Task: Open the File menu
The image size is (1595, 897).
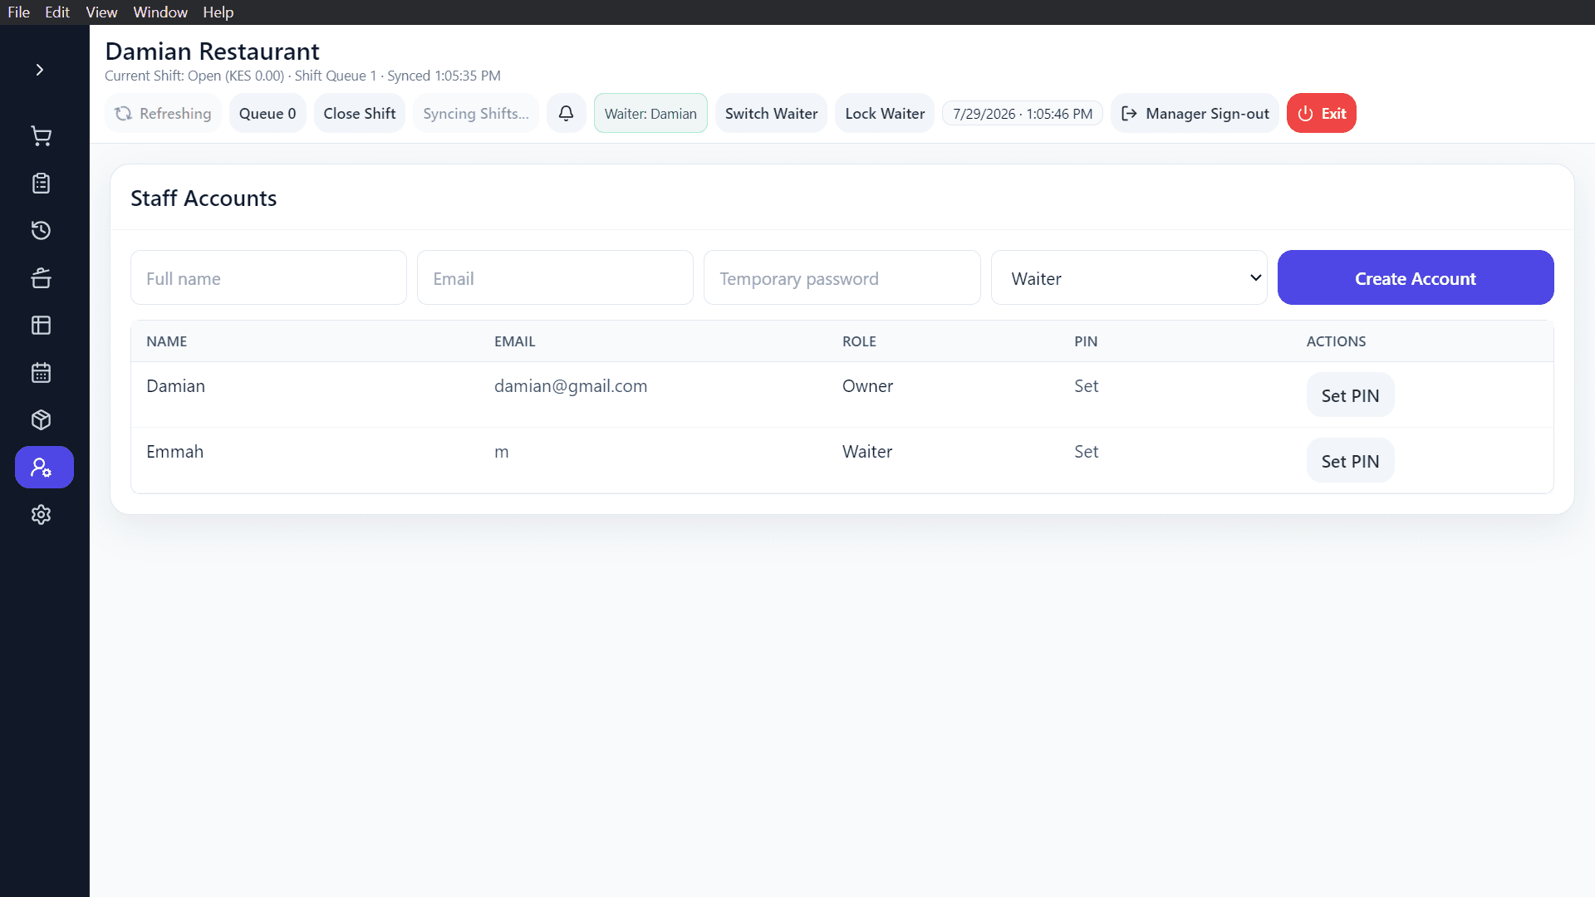Action: click(19, 12)
